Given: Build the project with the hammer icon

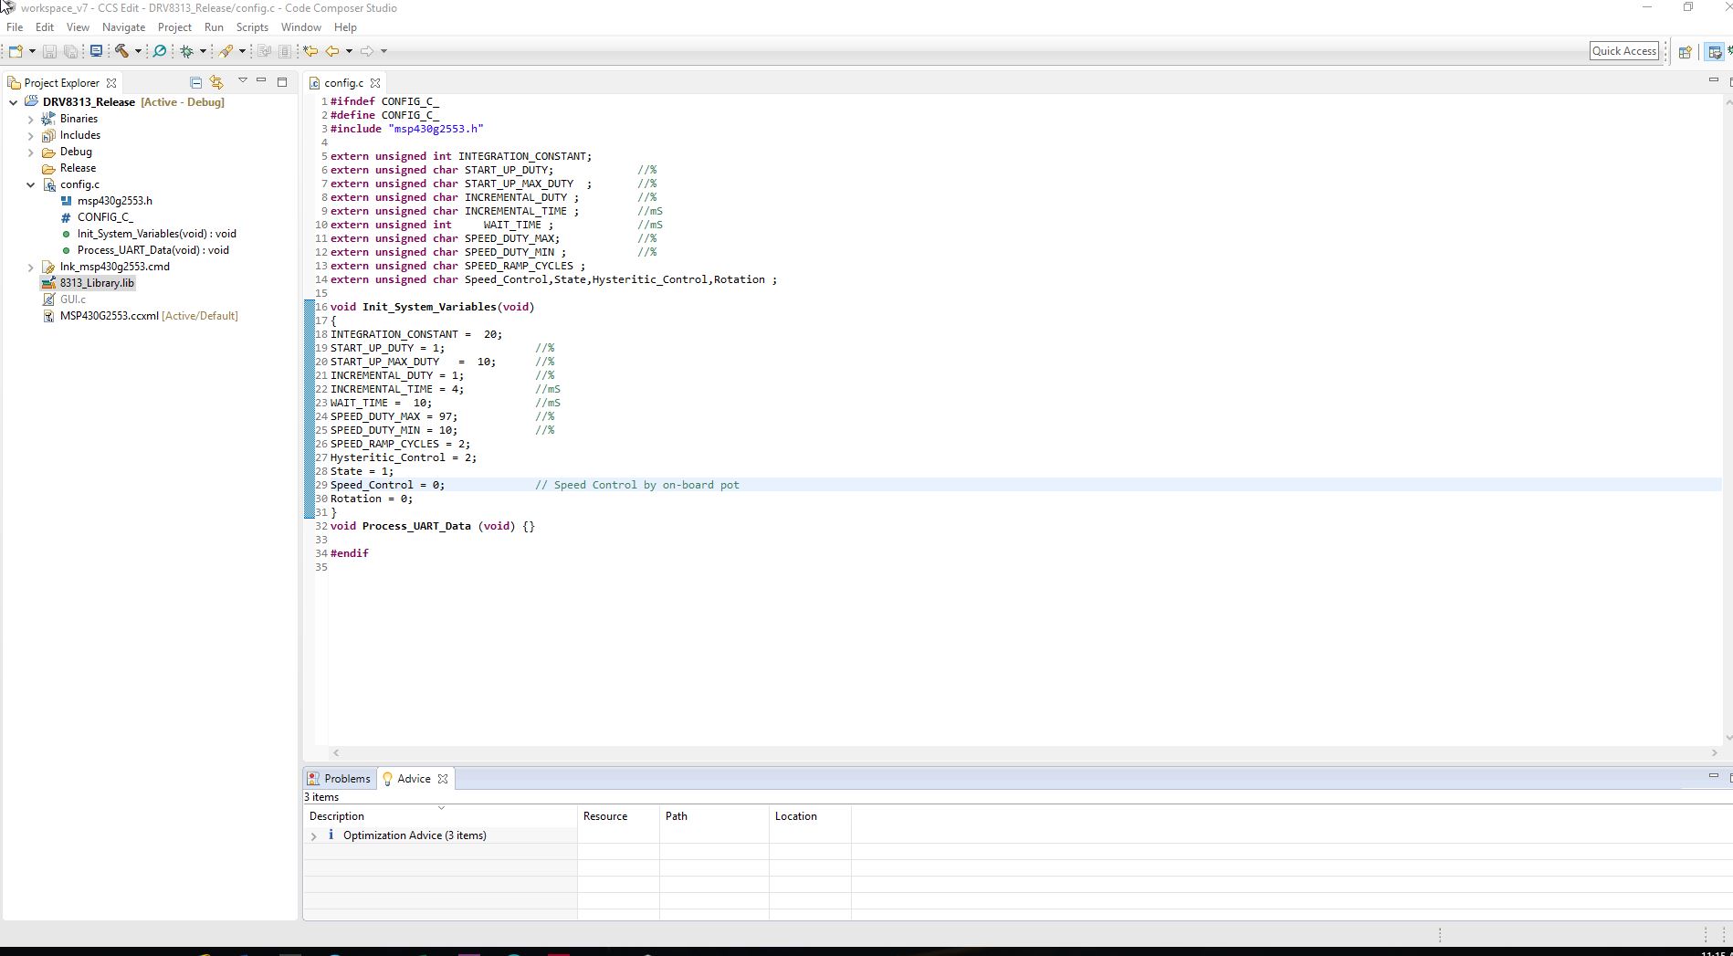Looking at the screenshot, I should click(x=121, y=51).
